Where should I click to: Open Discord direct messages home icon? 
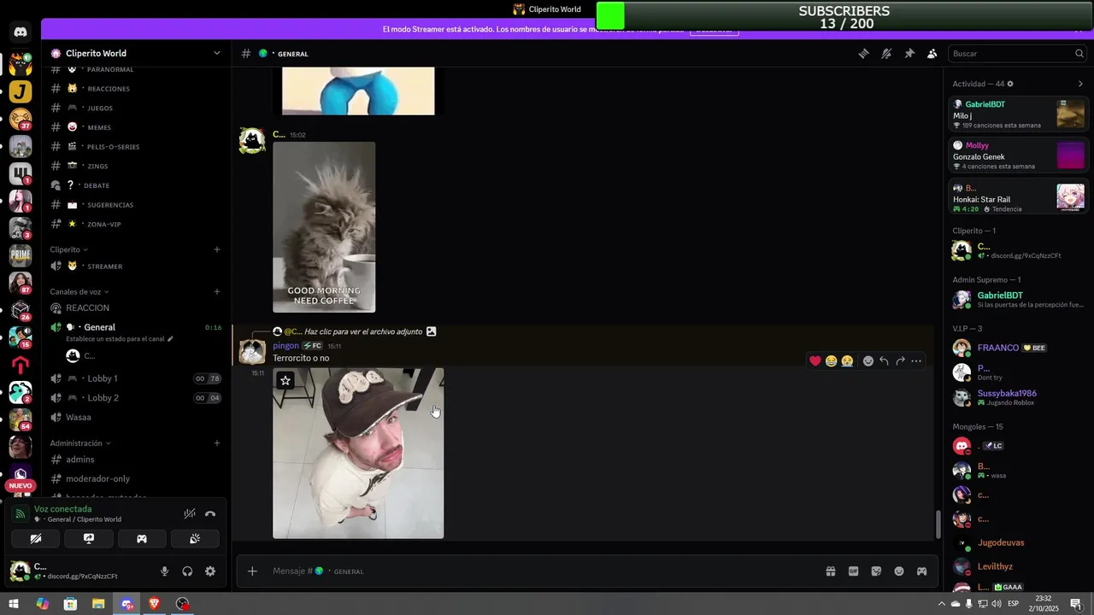21,32
